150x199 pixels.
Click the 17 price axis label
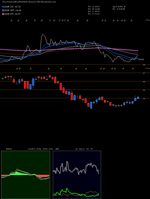[x=144, y=73]
